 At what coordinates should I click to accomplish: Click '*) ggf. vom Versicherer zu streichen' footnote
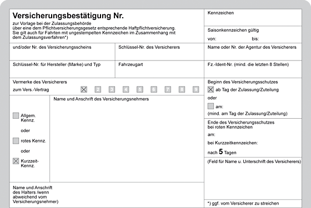(x=243, y=203)
